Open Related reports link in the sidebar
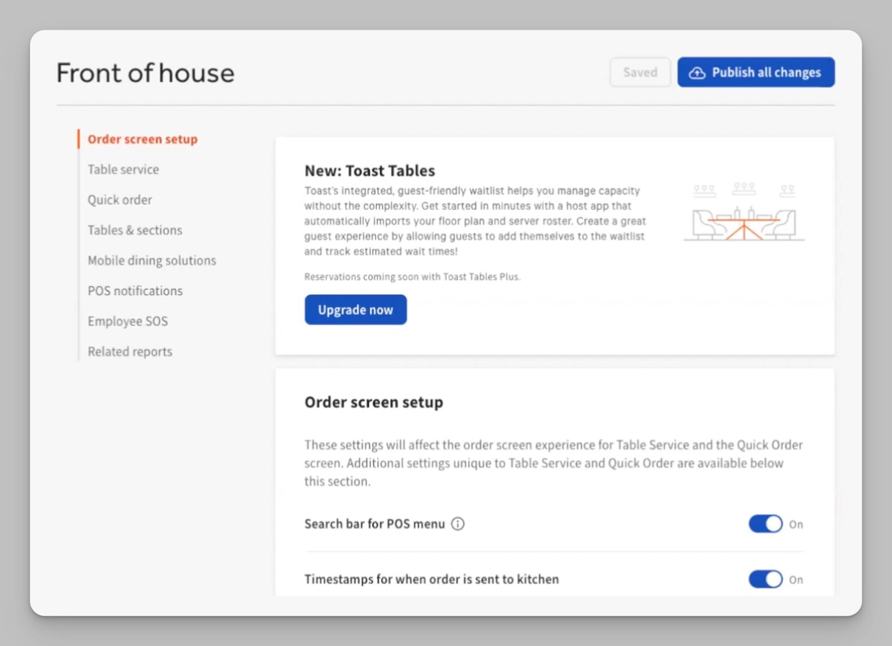 [x=130, y=351]
